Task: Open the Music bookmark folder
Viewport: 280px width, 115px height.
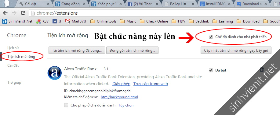Action: point(128,21)
